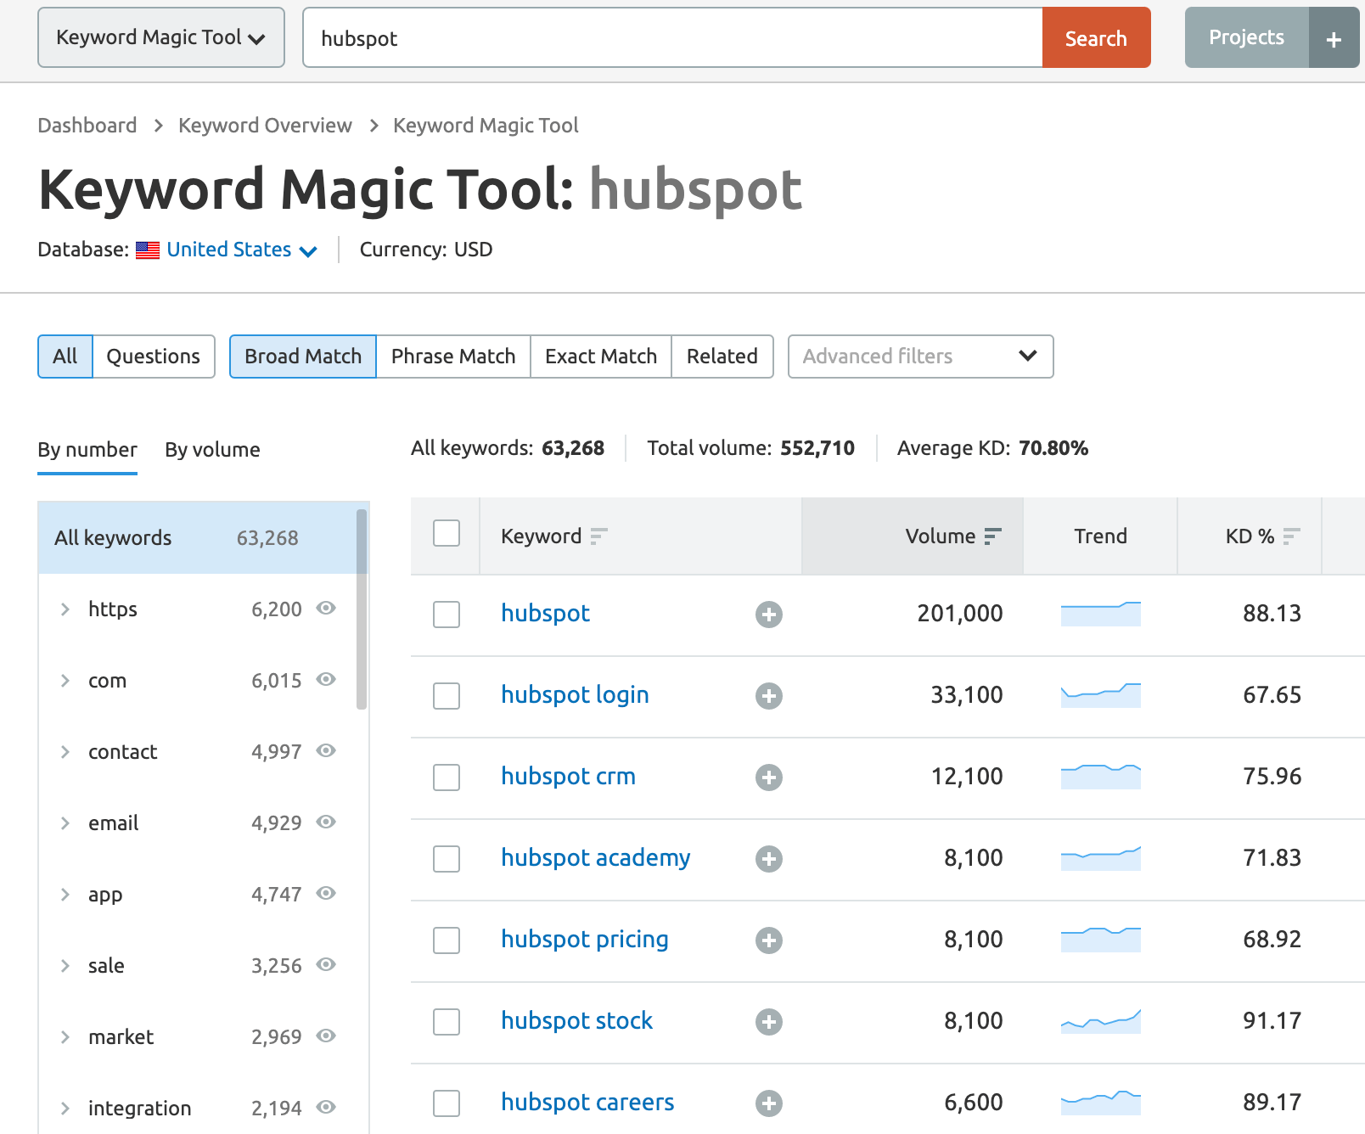
Task: Expand the com keyword group
Action: (x=65, y=681)
